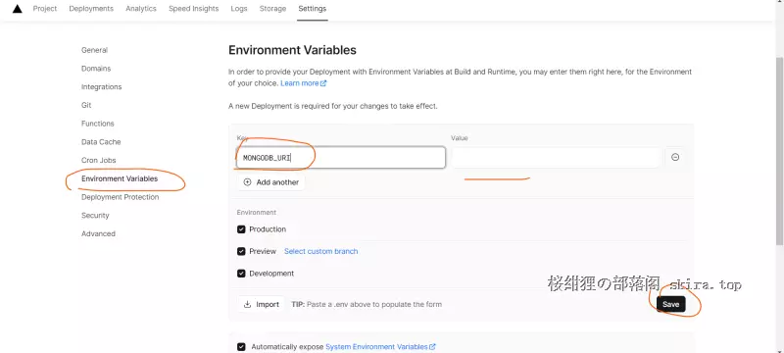Go to Domains in settings sidebar
The image size is (784, 353).
[96, 69]
